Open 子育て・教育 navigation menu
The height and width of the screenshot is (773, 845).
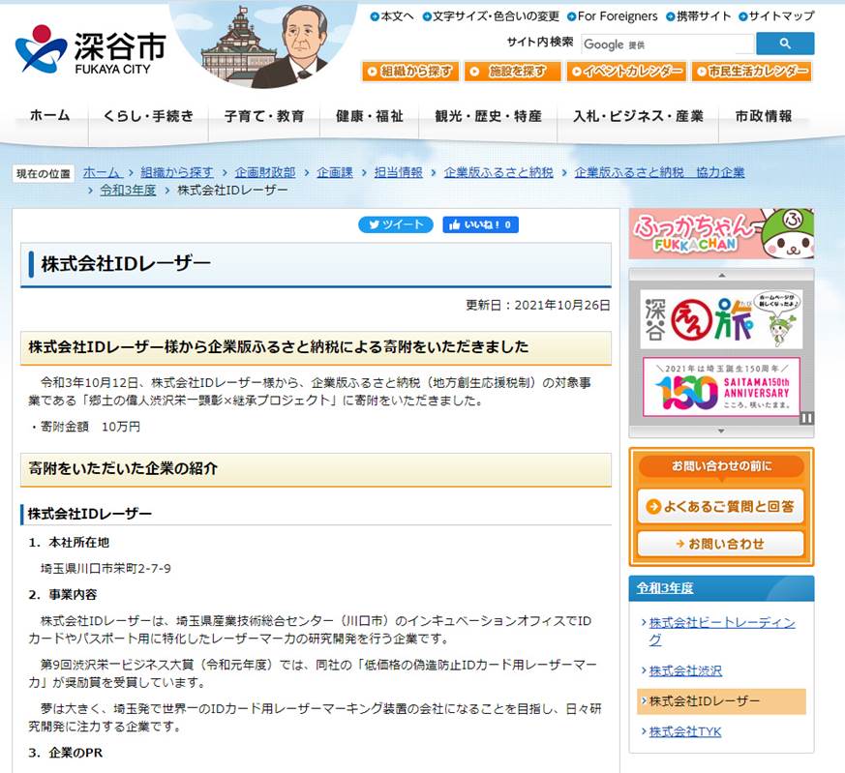[x=264, y=116]
